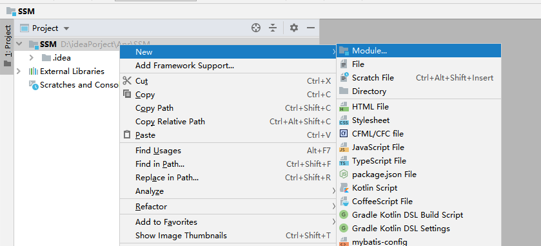Hide the Project panel with minus icon
Image resolution: width=541 pixels, height=246 pixels.
(x=311, y=28)
